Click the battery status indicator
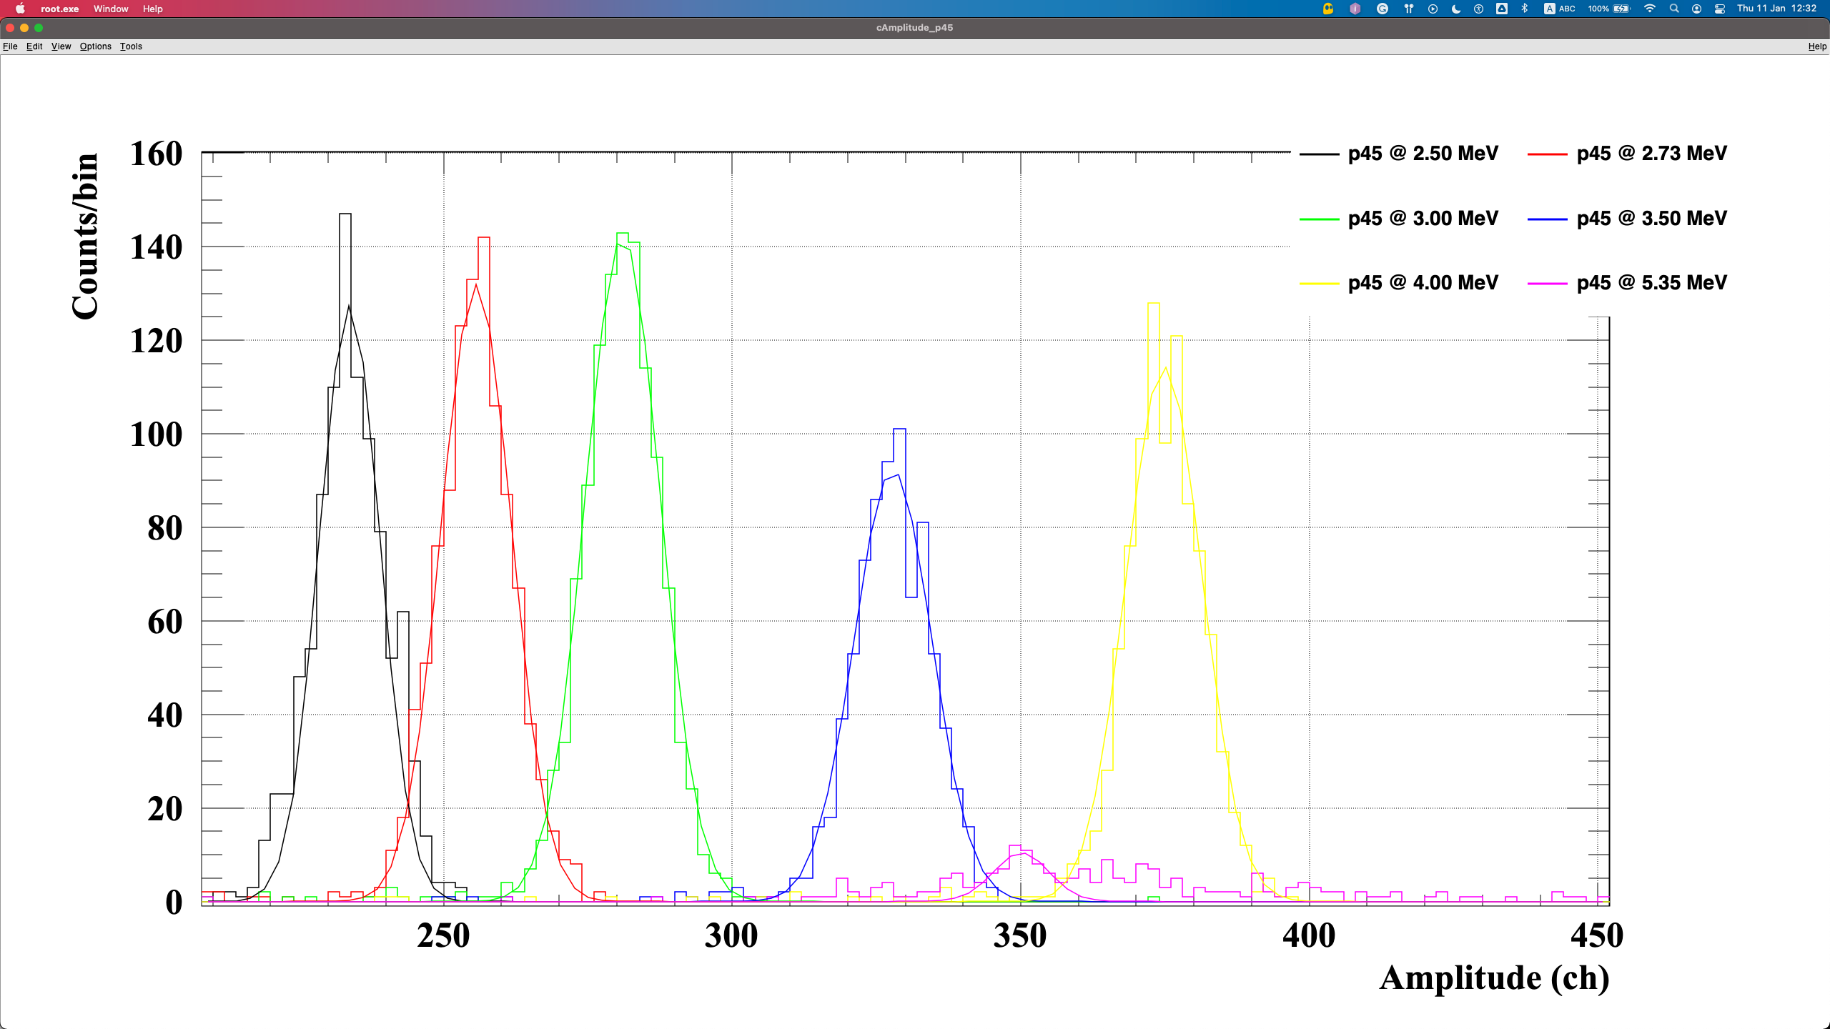Screen dimensions: 1830x1029 click(x=1621, y=9)
